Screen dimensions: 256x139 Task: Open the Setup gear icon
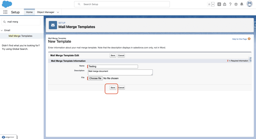point(236,4)
